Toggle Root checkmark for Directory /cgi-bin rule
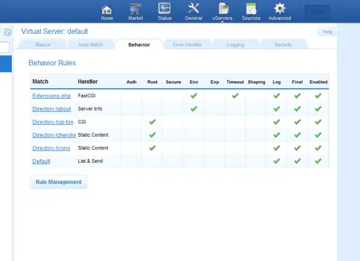 (x=153, y=122)
